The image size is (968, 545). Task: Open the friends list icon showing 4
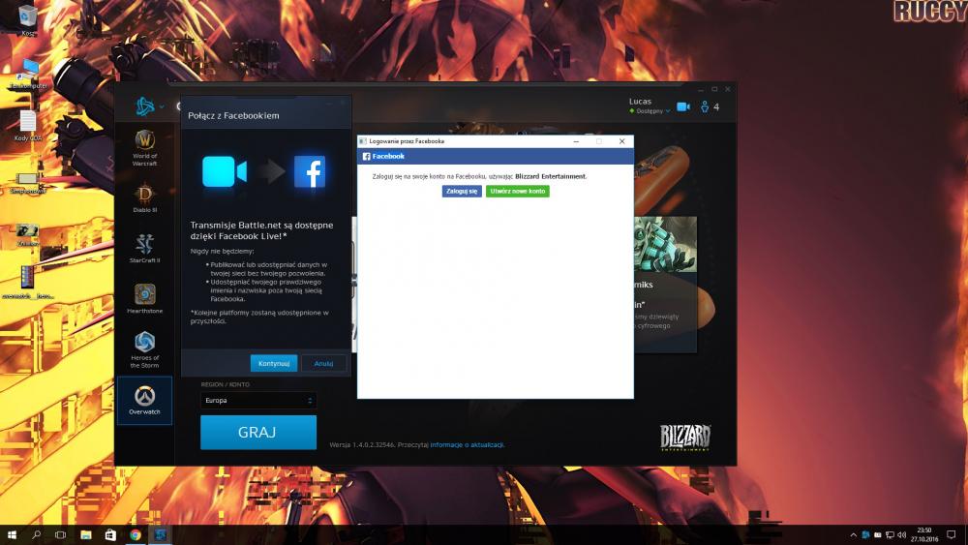(x=710, y=106)
